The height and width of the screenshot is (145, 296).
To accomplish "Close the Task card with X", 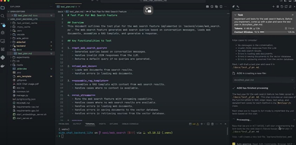I will pyautogui.click(x=293, y=15).
